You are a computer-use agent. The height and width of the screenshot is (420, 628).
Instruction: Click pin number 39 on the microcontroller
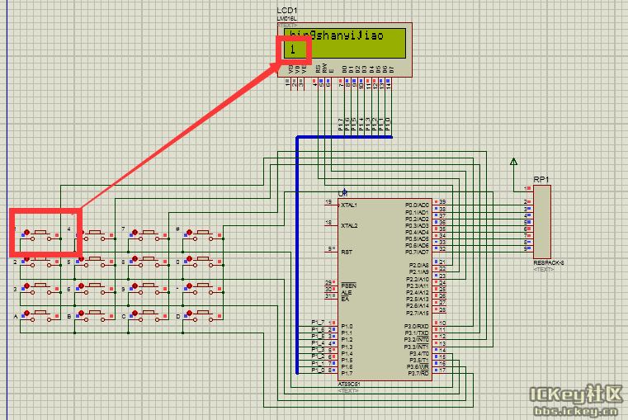tap(442, 202)
